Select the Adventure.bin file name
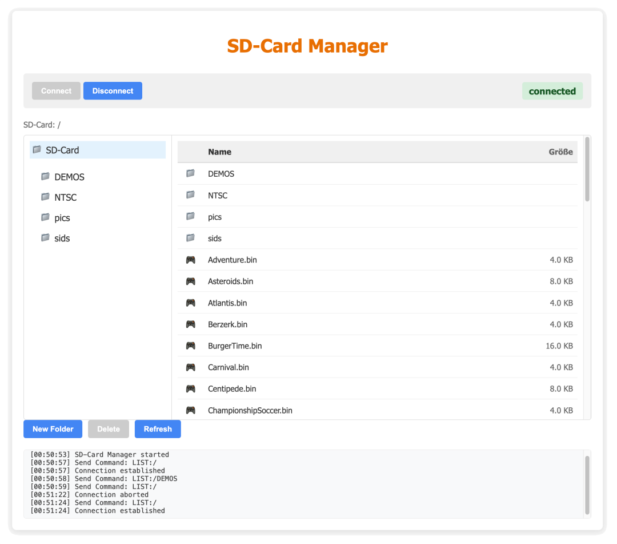Image resolution: width=617 pixels, height=544 pixels. click(232, 260)
